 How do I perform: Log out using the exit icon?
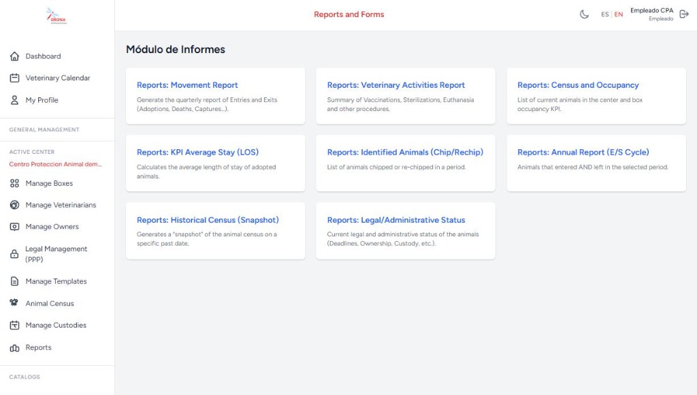[684, 14]
